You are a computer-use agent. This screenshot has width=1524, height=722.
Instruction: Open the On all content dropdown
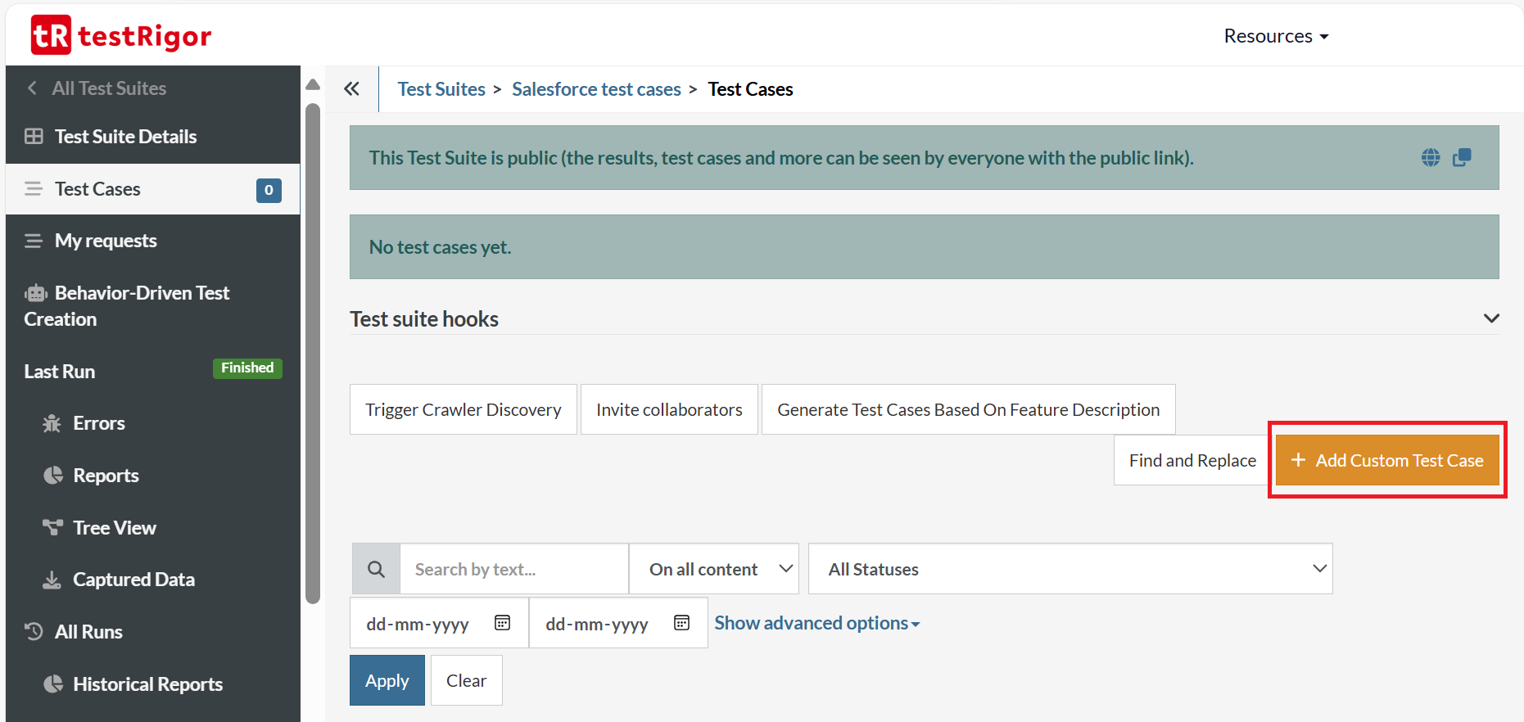(x=714, y=569)
